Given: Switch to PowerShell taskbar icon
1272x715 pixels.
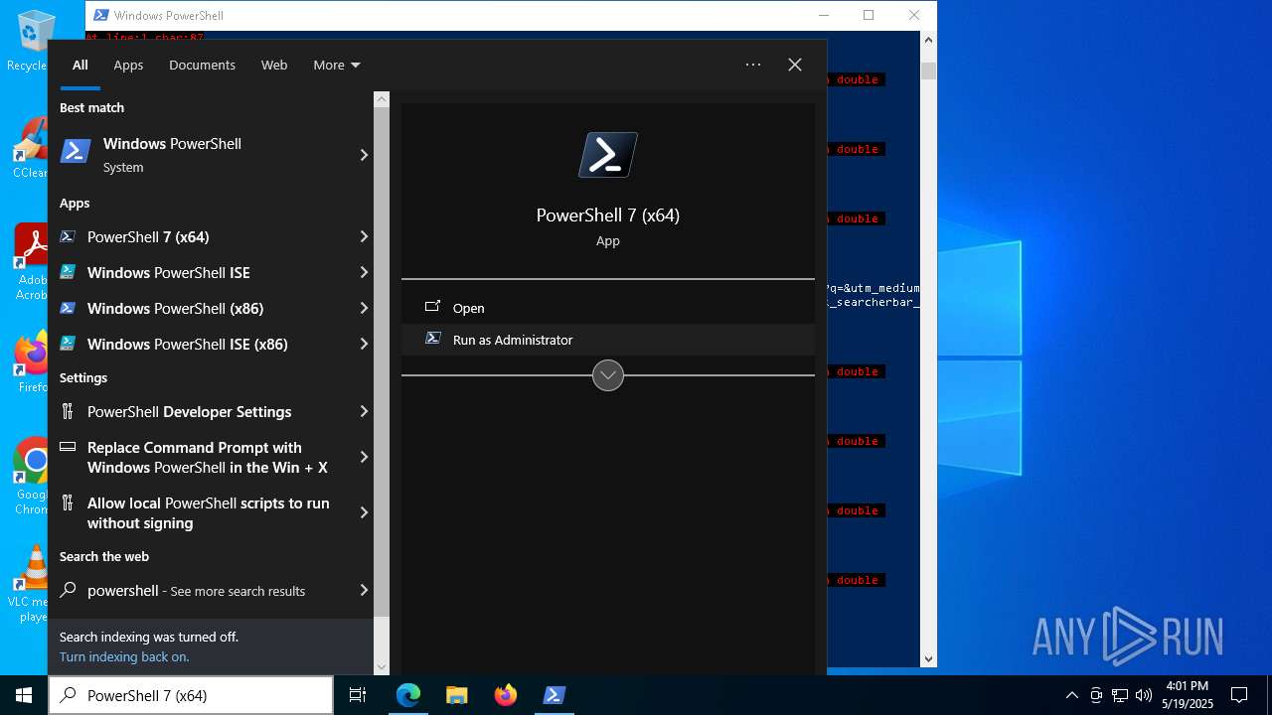Looking at the screenshot, I should click(x=554, y=695).
